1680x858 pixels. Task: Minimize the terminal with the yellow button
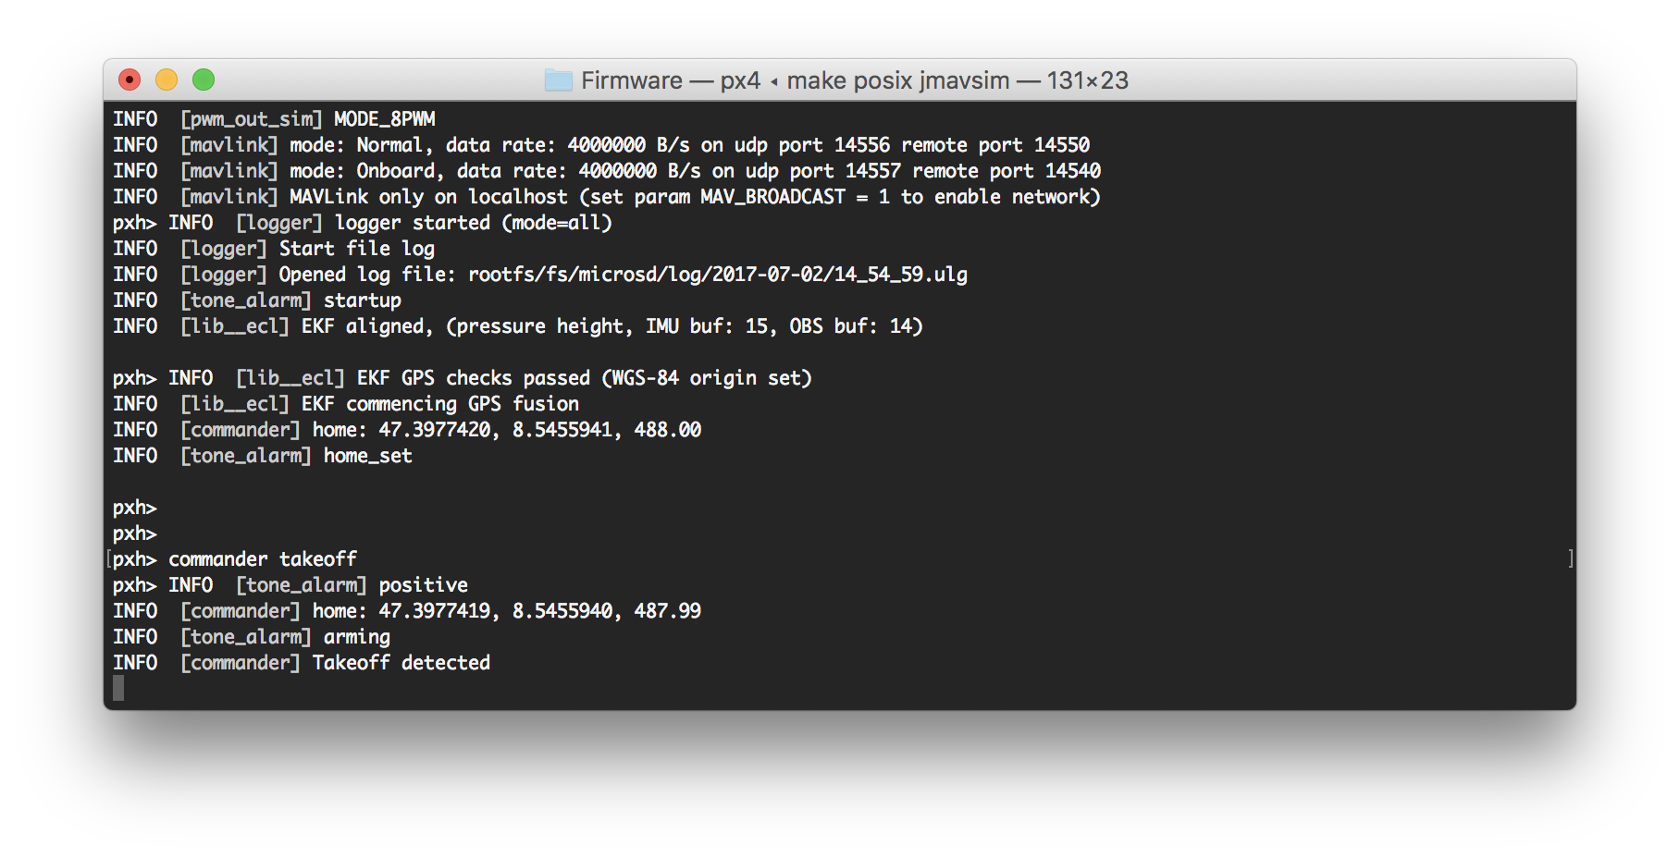167,80
